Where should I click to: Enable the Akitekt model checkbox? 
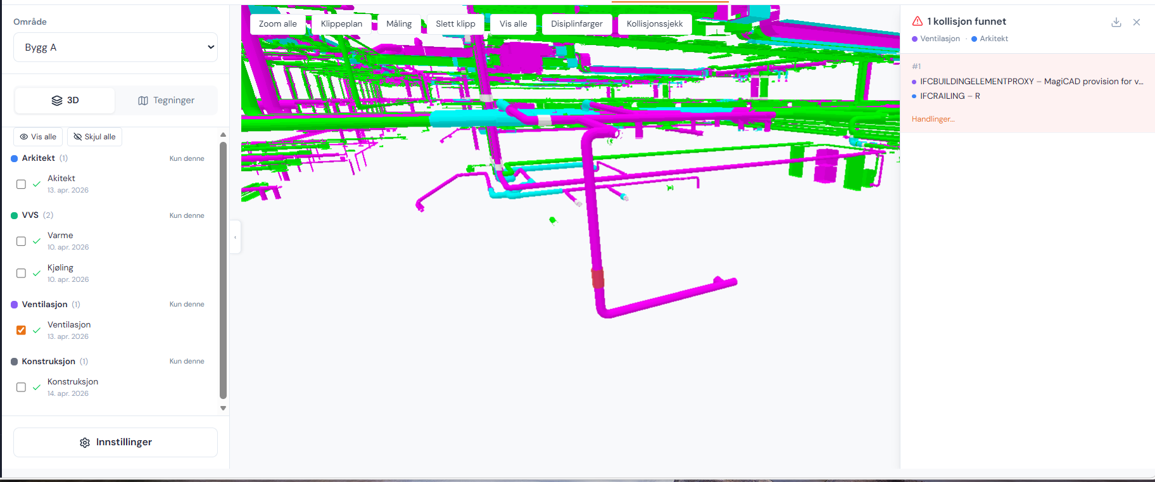21,184
